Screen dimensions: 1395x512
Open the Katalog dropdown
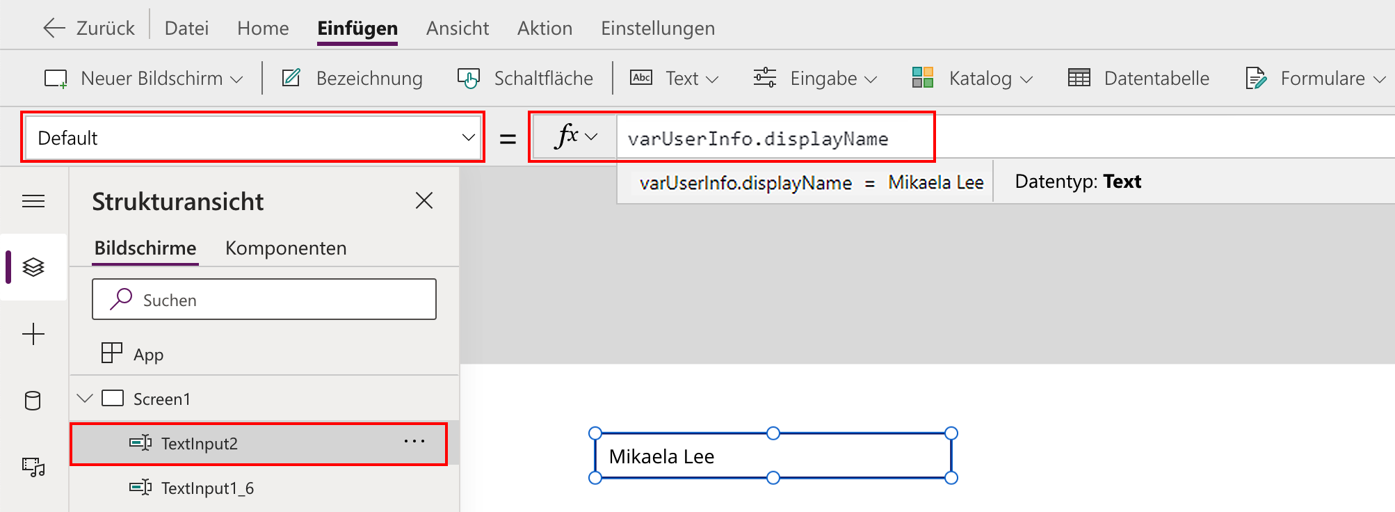pos(973,78)
